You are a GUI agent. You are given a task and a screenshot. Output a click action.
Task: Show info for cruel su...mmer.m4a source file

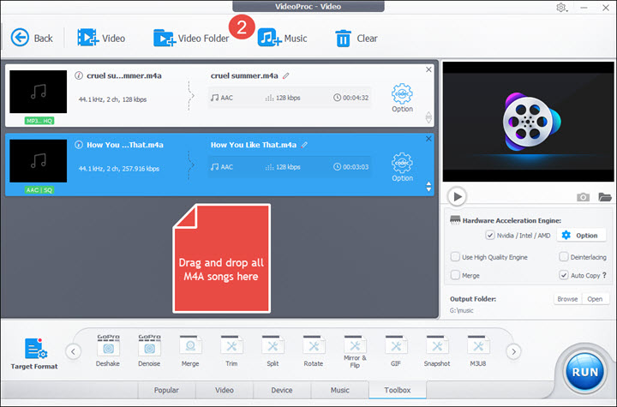[x=79, y=75]
